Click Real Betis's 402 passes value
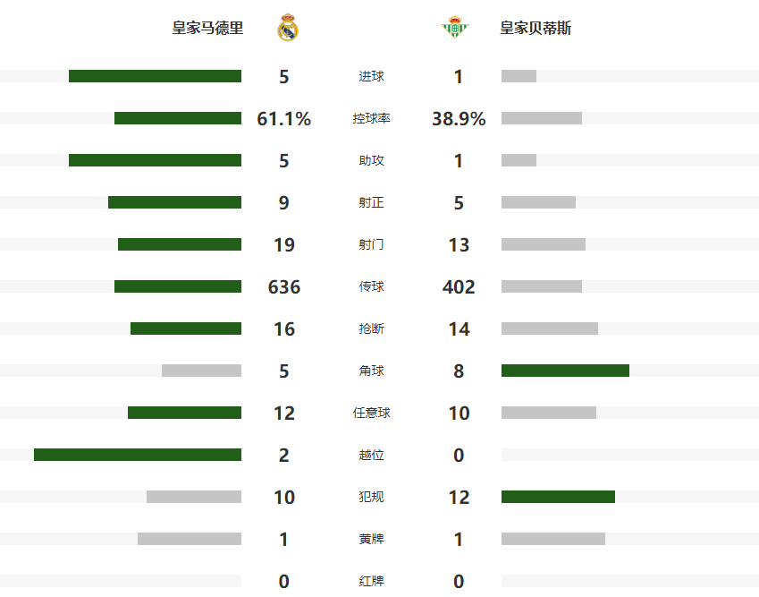The height and width of the screenshot is (597, 759). tap(459, 287)
